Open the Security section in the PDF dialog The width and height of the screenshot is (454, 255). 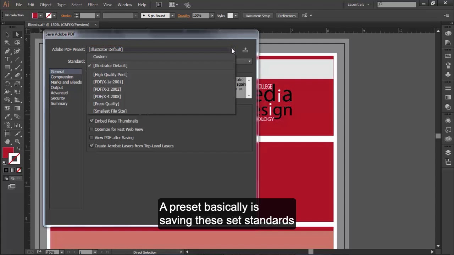coord(58,98)
